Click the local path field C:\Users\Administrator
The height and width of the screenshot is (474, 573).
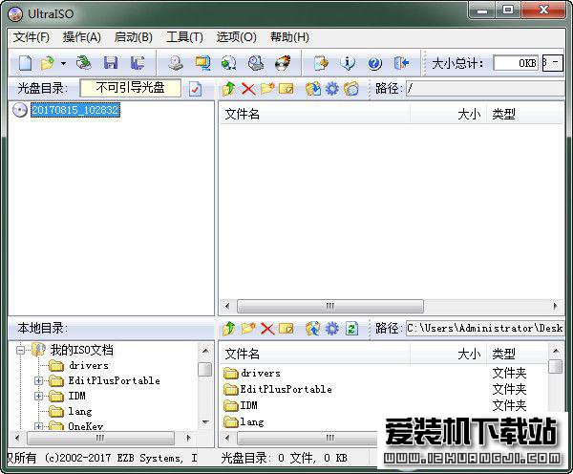(x=485, y=328)
